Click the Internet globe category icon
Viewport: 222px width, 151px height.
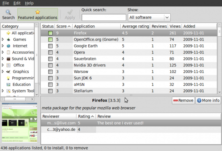click(x=8, y=46)
